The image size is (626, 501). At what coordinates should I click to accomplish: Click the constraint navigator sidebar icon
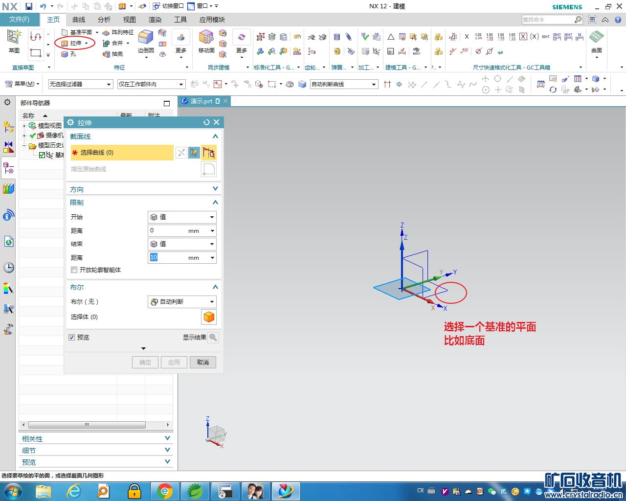tap(8, 147)
